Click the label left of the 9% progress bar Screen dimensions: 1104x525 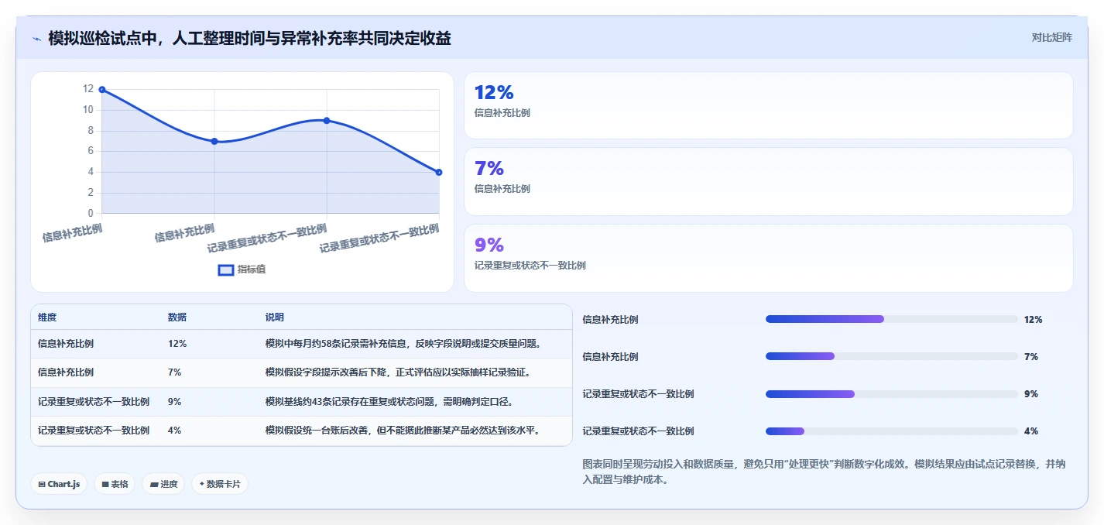(x=638, y=394)
